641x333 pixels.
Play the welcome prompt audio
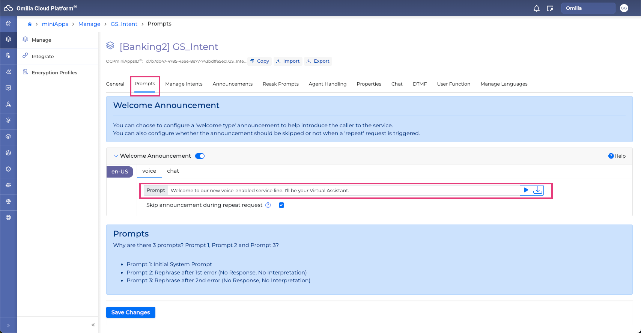coord(526,190)
